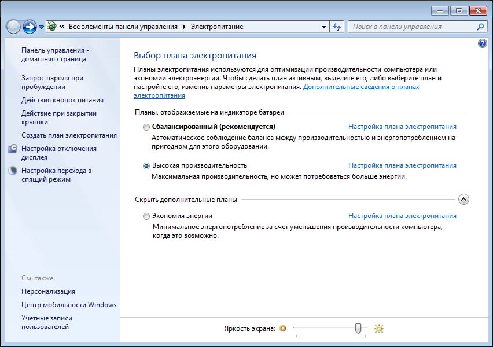Viewport: 493px width, 347px height.
Task: Minimize the Электропитание window
Action: pos(440,11)
